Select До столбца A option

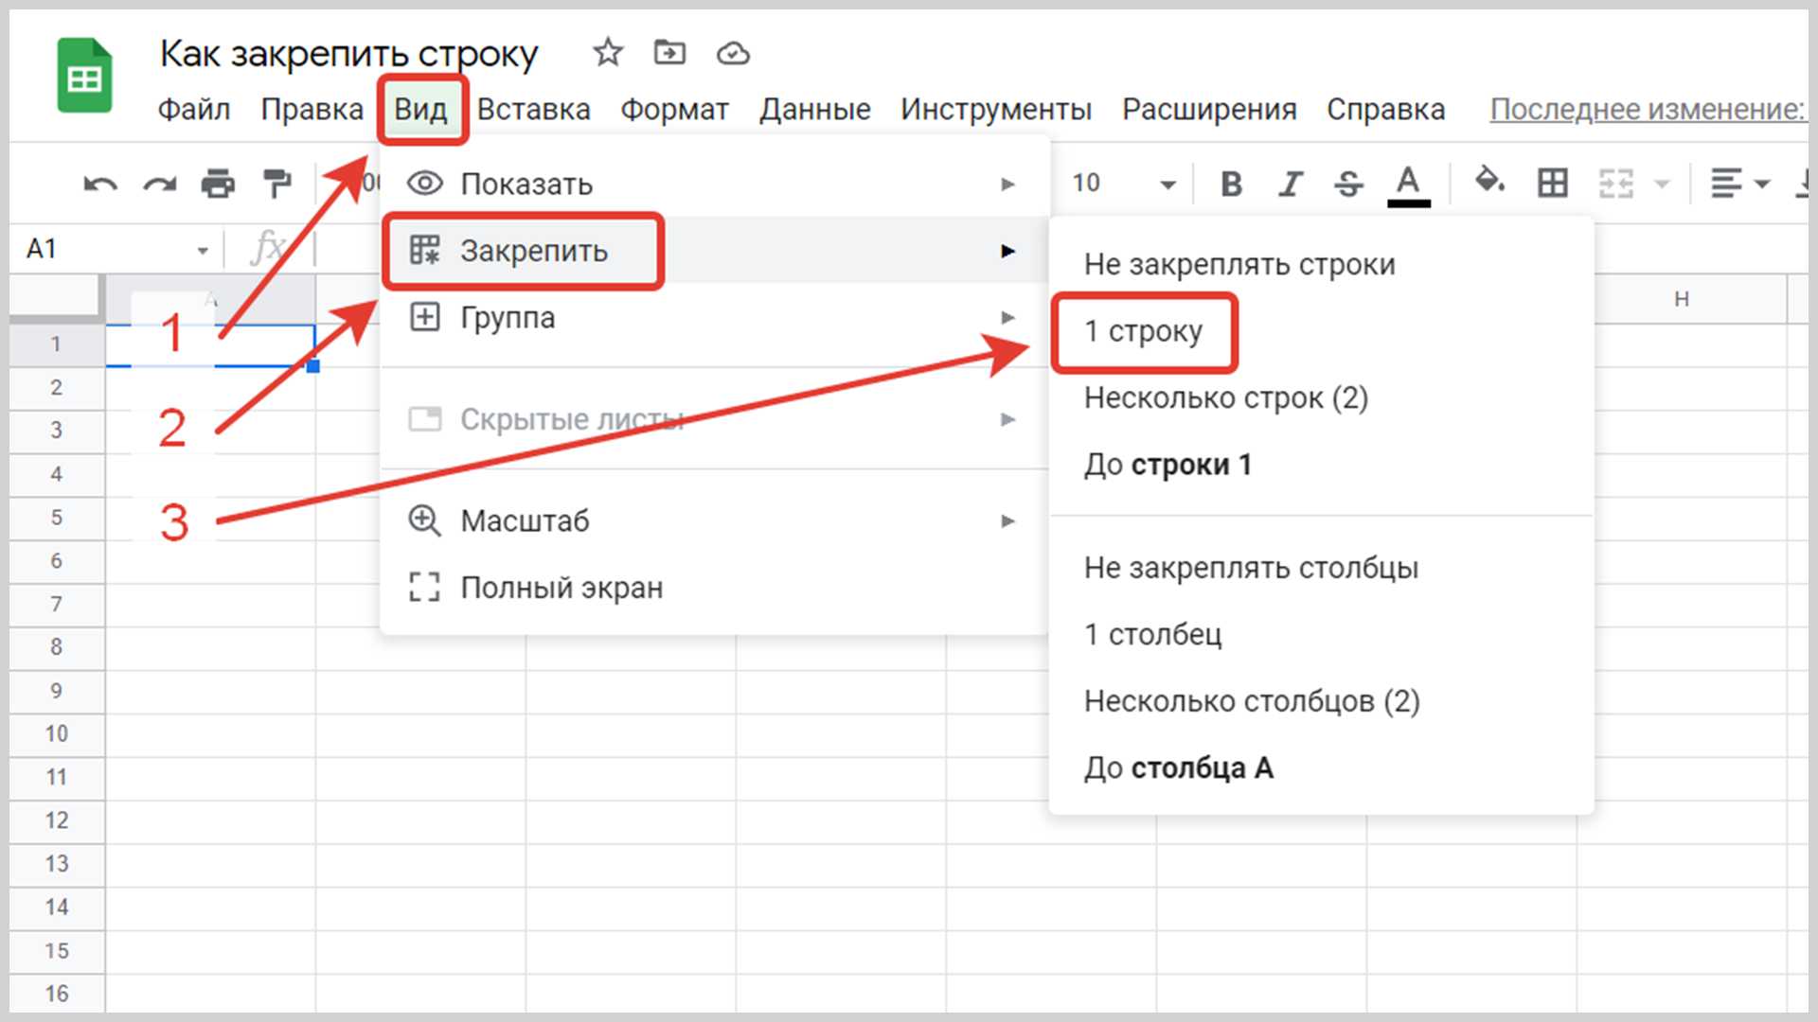coord(1321,767)
